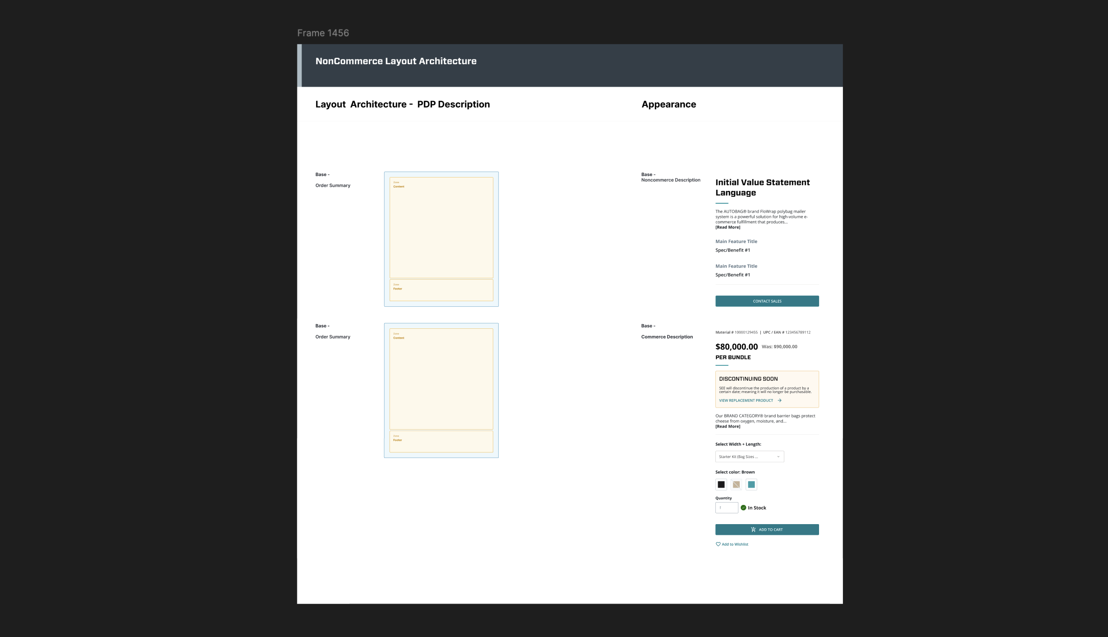
Task: Select the black color swatch
Action: tap(721, 485)
